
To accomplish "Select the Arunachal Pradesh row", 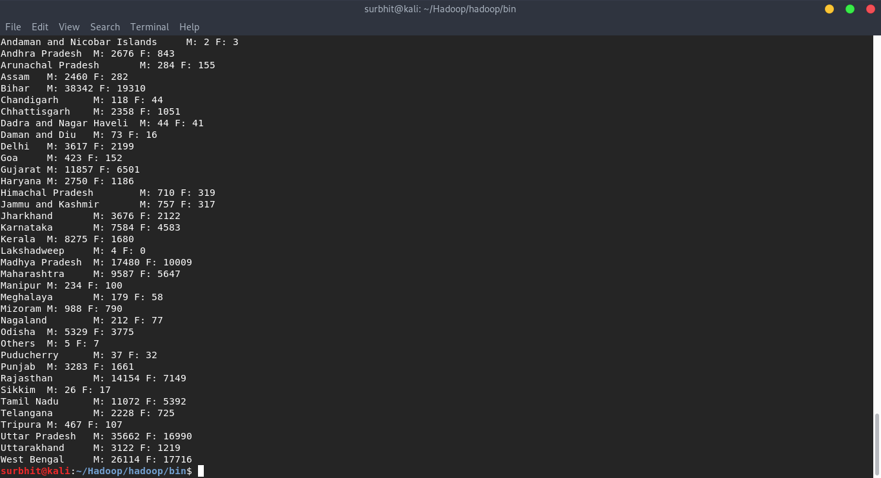I will pyautogui.click(x=108, y=65).
